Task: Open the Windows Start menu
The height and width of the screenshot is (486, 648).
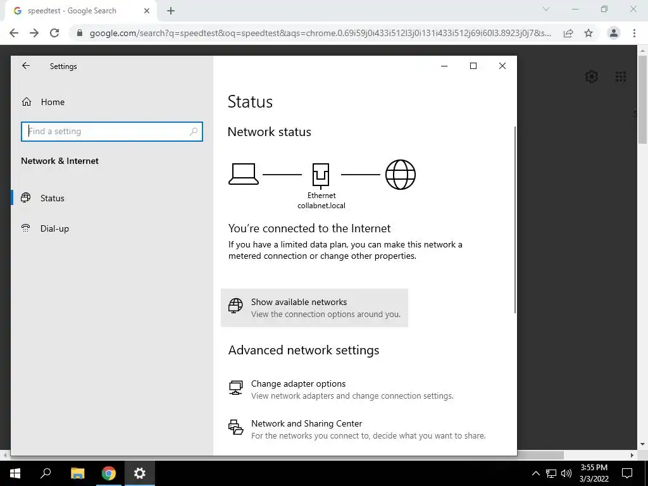Action: [15, 473]
